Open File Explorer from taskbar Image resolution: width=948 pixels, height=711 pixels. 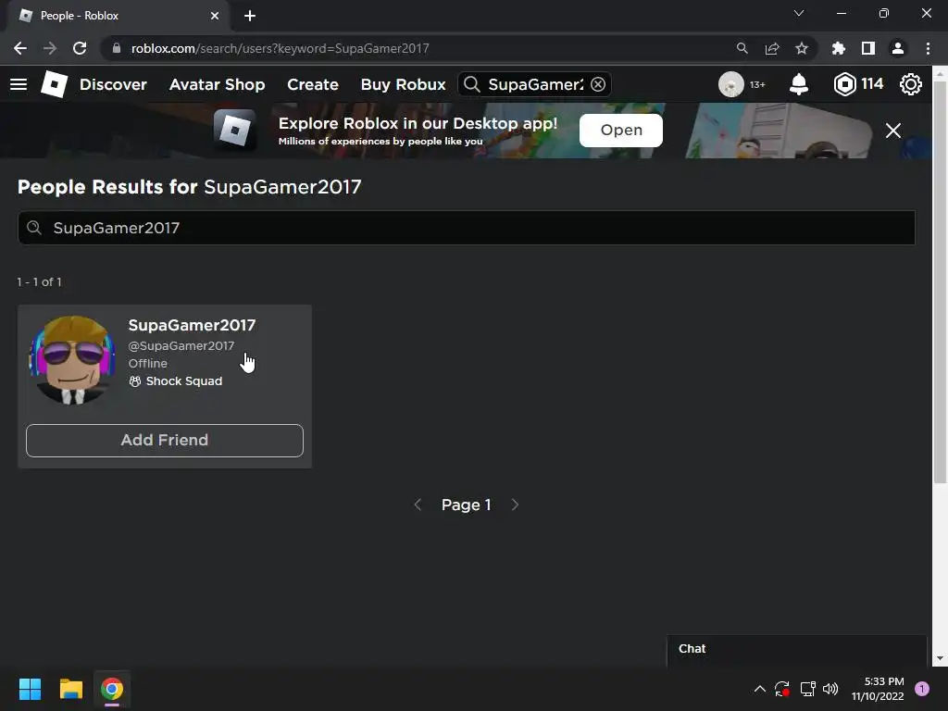70,689
